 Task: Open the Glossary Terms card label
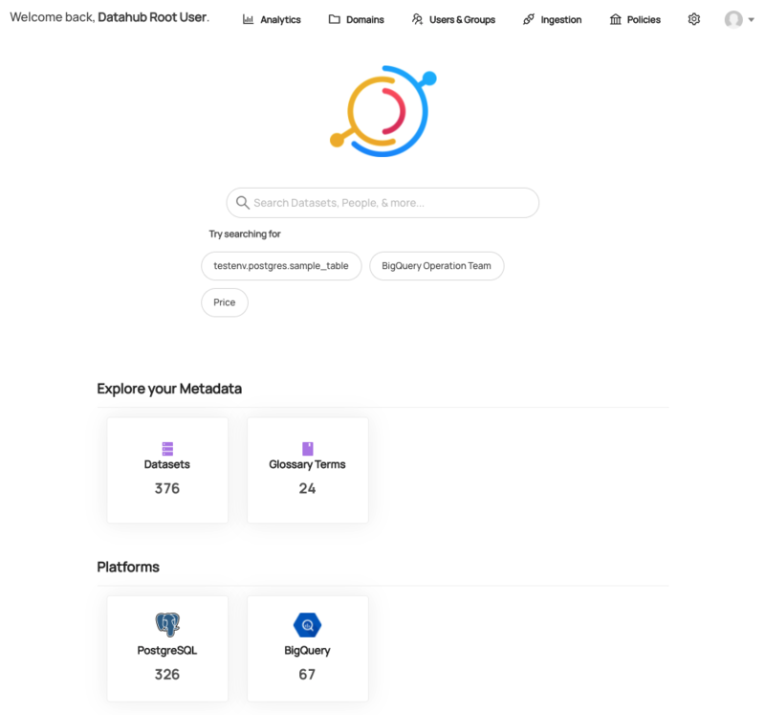pyautogui.click(x=307, y=464)
